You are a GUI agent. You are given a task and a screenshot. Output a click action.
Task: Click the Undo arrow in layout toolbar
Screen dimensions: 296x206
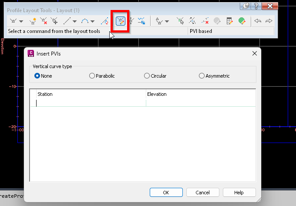[x=258, y=21]
